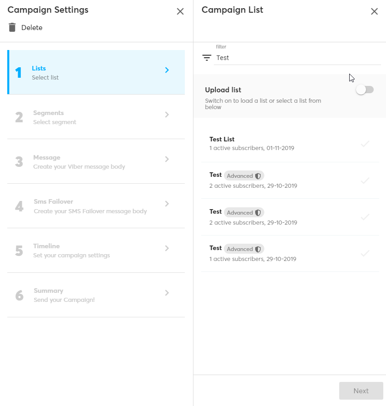Expand the Lists step chevron

(167, 70)
